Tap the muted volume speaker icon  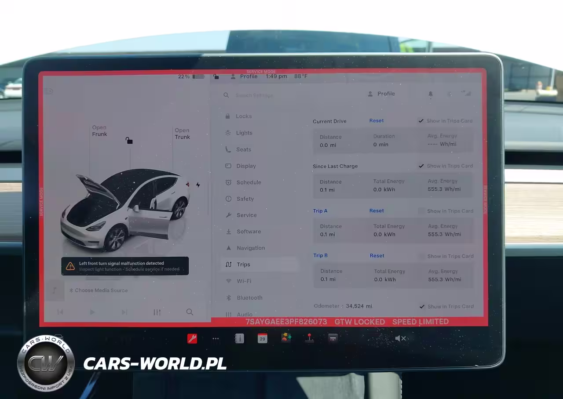point(400,338)
